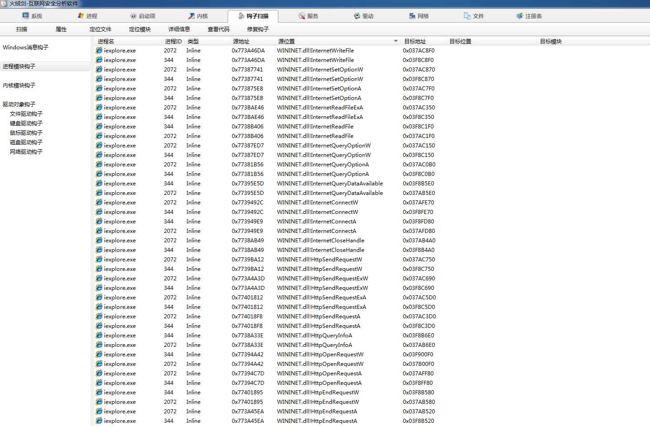Select 键盘驱动钩子 under driver hooks

[26, 123]
